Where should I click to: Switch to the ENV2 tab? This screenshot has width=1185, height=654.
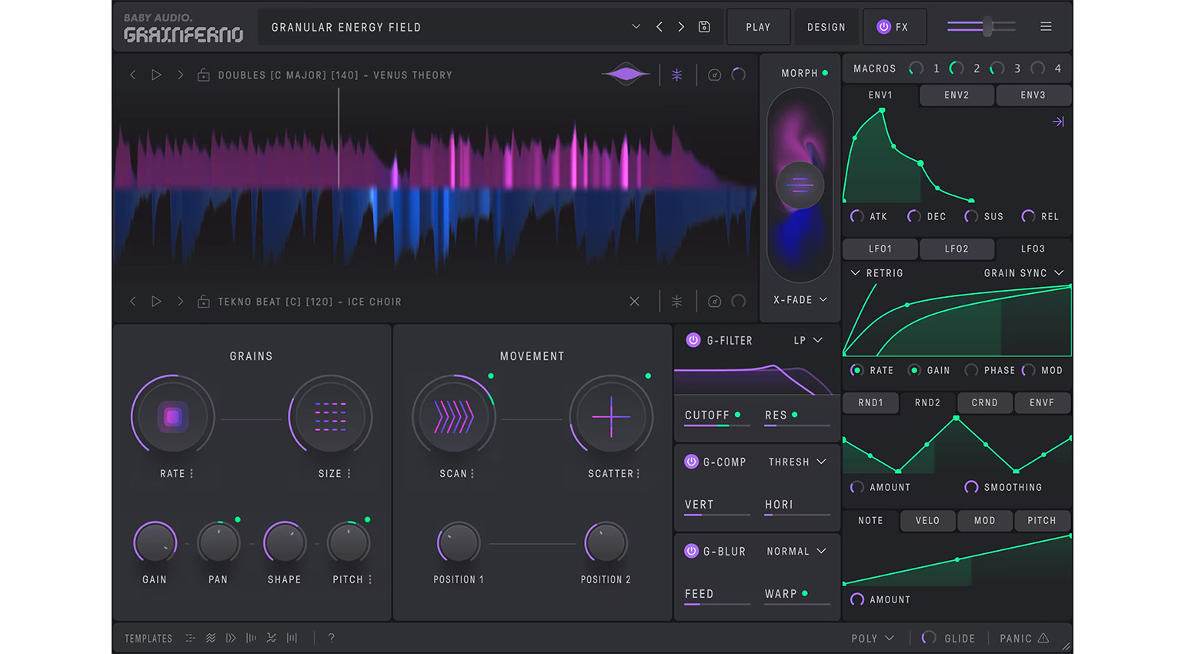[956, 95]
